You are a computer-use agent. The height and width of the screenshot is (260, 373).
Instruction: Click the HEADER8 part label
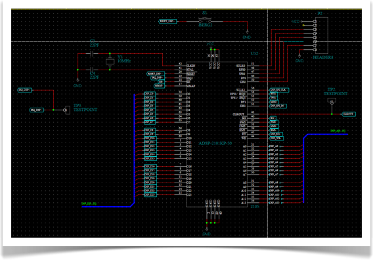[323, 58]
